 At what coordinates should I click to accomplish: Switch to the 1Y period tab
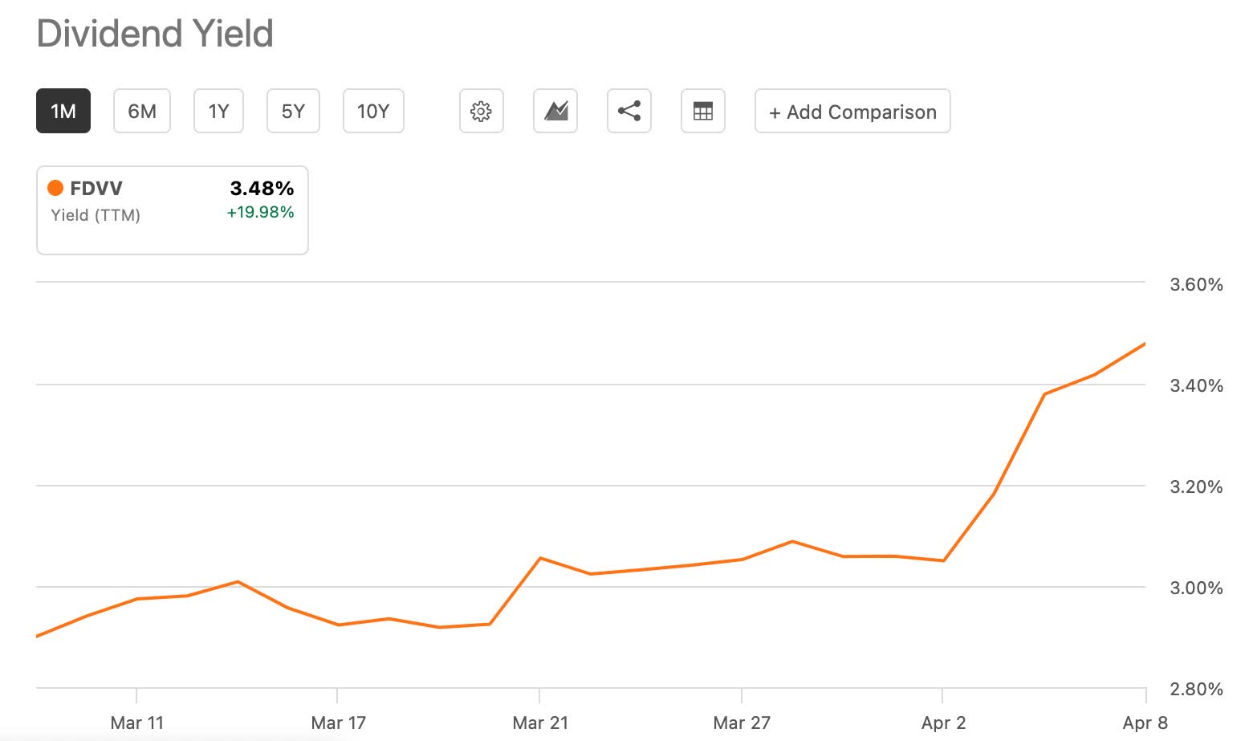pyautogui.click(x=218, y=111)
